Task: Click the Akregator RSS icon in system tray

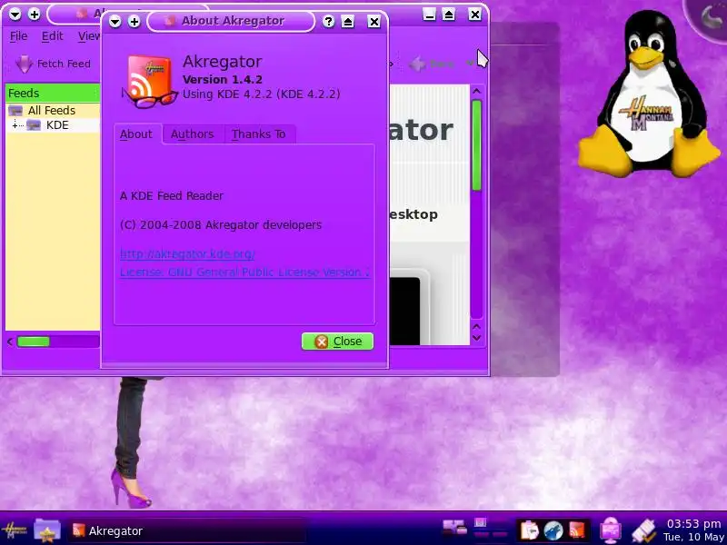Action: tap(577, 530)
